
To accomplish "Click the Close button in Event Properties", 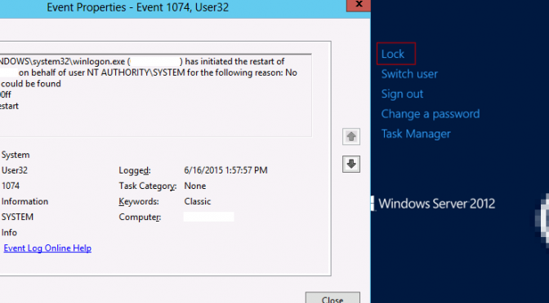I will click(333, 298).
